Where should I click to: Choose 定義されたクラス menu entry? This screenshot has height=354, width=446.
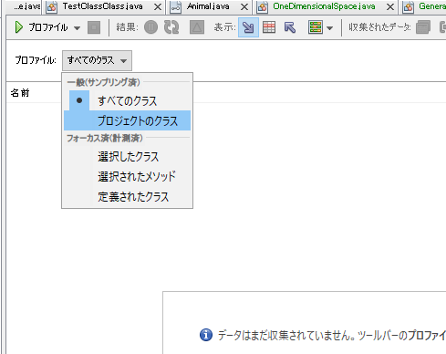point(127,196)
